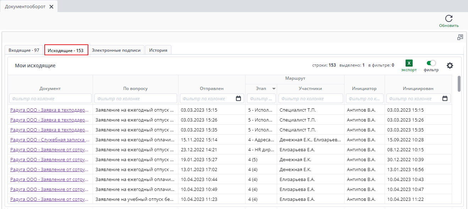Select the Исходящие - 153 tab

pos(66,50)
